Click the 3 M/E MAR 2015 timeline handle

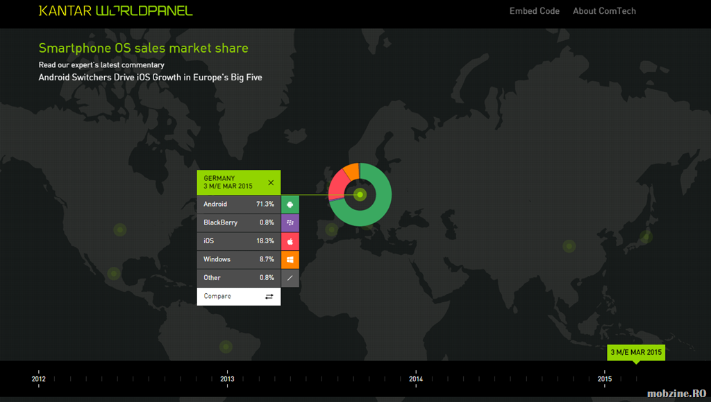coord(635,353)
